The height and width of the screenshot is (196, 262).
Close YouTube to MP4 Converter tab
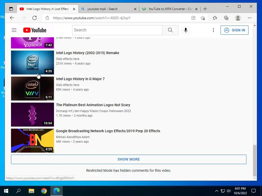coord(196,9)
